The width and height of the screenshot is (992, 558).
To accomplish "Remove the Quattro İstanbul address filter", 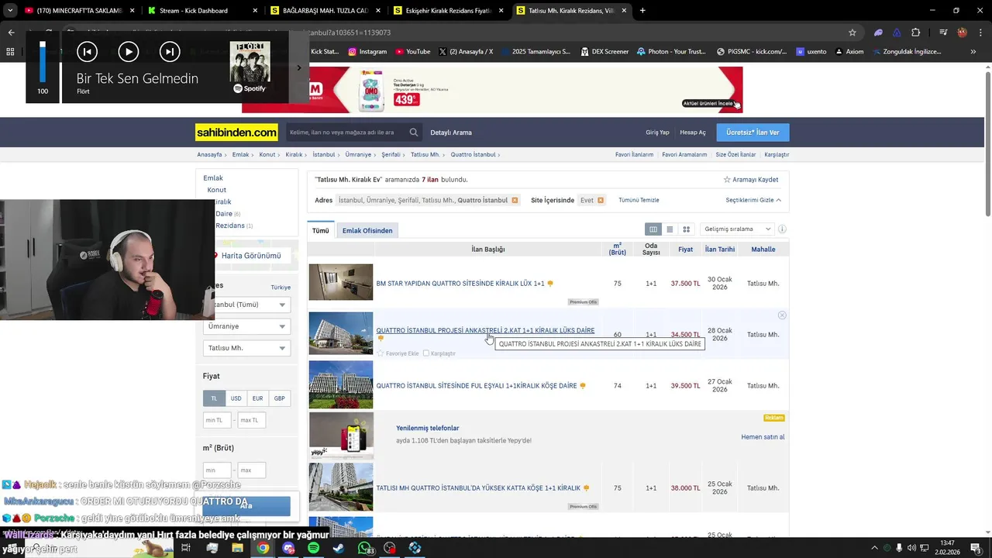I will pyautogui.click(x=515, y=200).
